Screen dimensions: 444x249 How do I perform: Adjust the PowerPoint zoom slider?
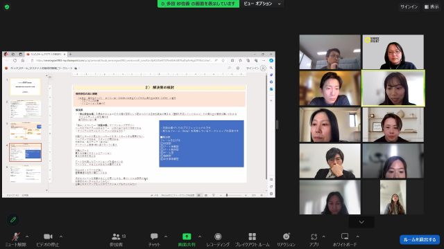[227, 195]
